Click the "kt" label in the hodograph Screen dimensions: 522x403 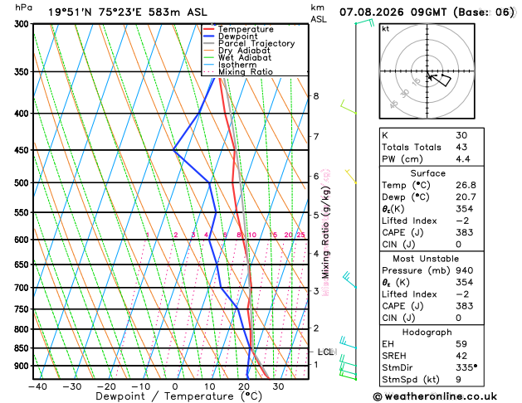click(386, 29)
